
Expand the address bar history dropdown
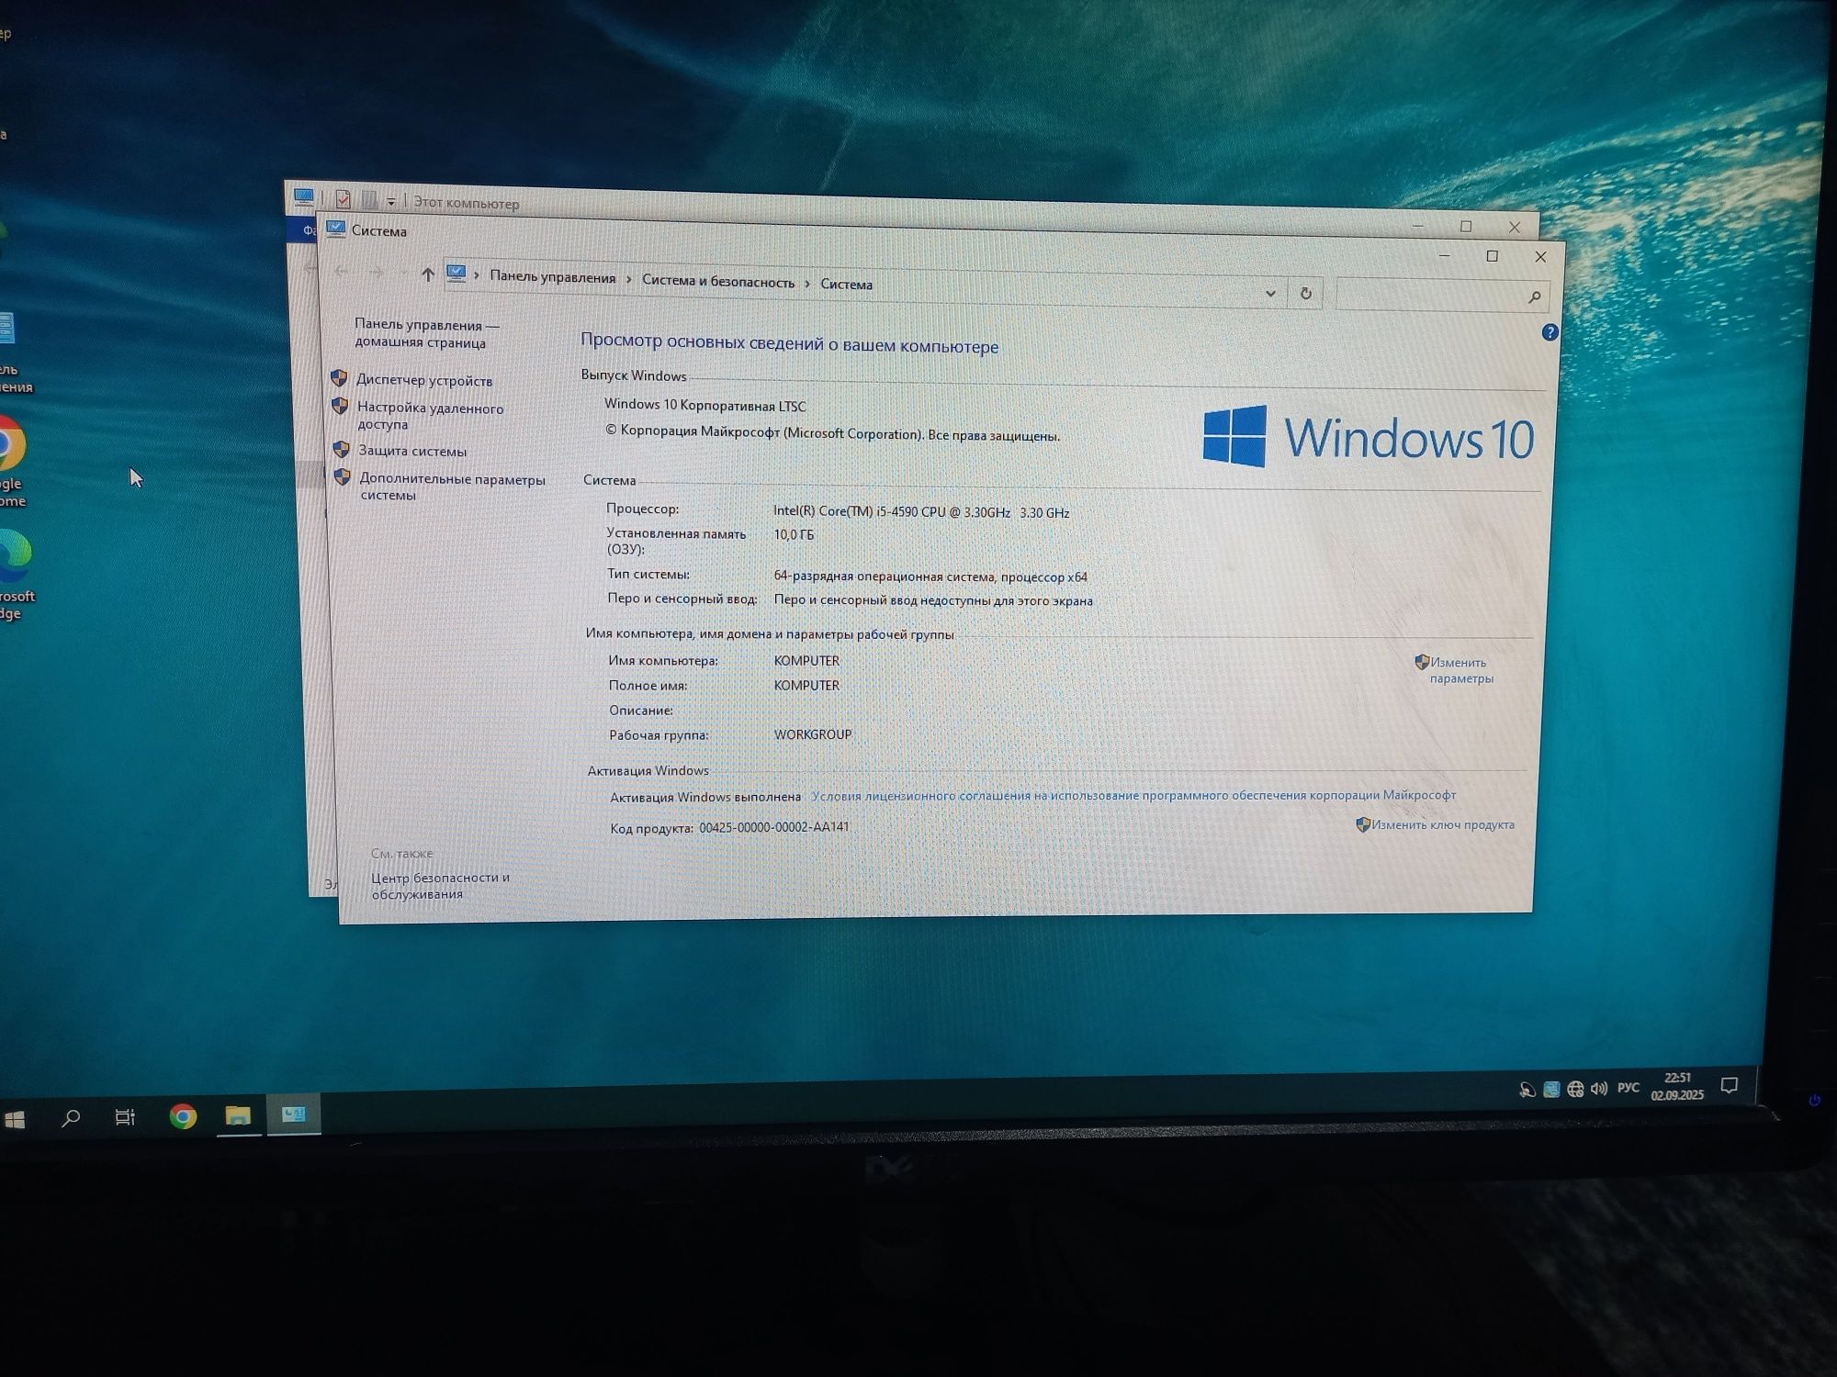pyautogui.click(x=1270, y=294)
